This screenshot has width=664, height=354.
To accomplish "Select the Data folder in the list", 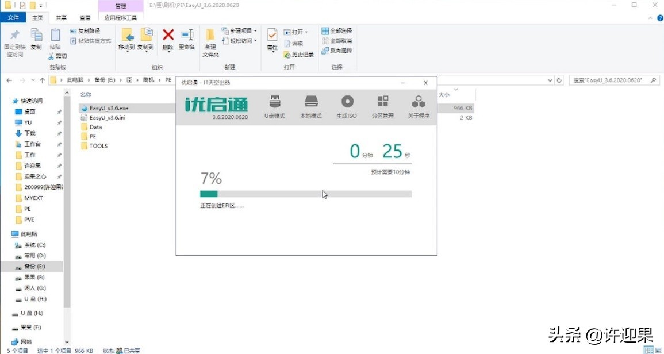I will click(x=91, y=127).
